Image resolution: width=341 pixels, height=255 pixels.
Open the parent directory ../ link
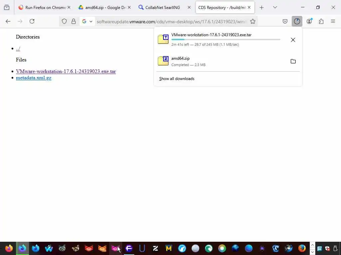coord(18,49)
